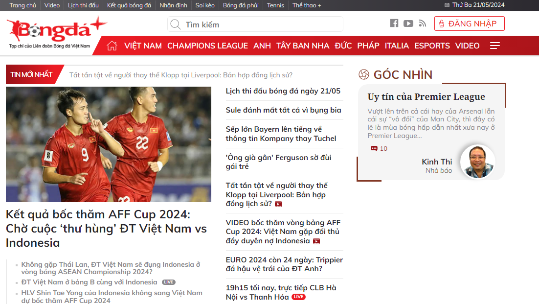Focus the Tìm kiếm search field

pos(255,24)
